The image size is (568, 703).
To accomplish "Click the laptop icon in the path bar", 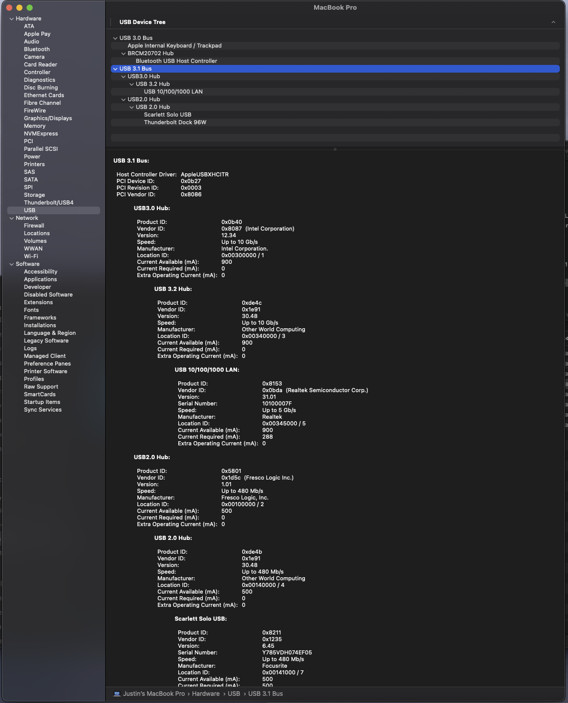I will [117, 694].
